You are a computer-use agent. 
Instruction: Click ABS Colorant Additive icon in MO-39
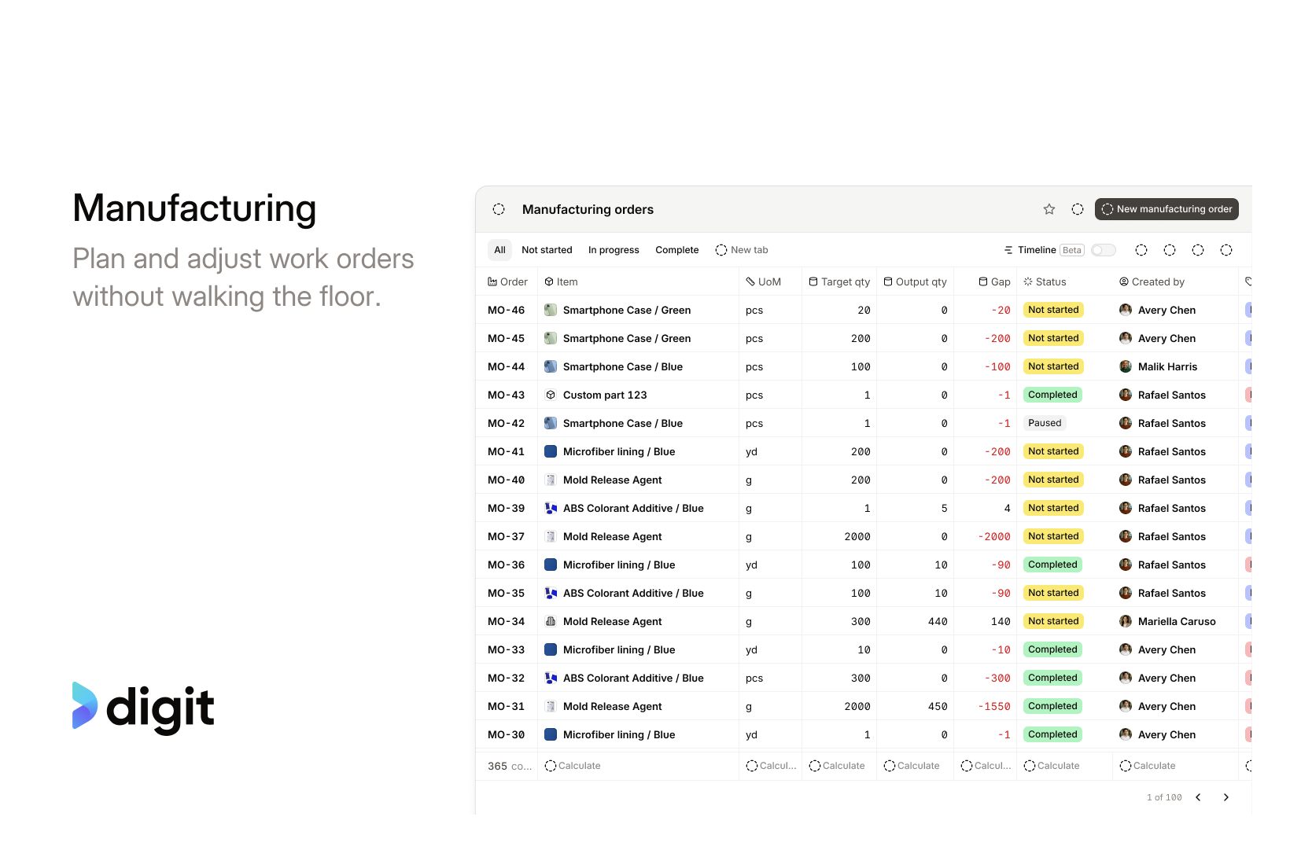coord(551,508)
